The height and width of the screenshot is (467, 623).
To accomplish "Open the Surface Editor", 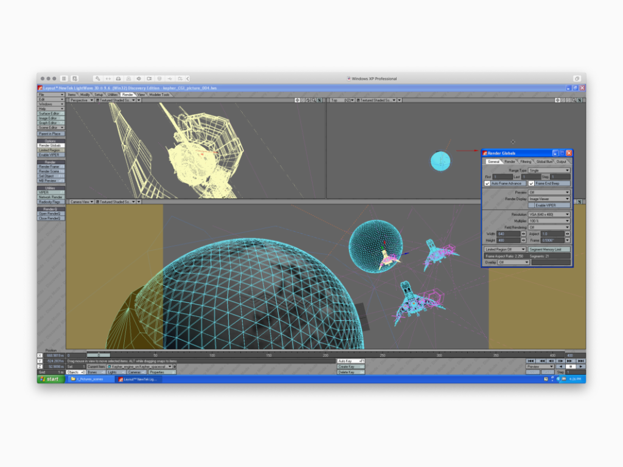I will coord(51,114).
